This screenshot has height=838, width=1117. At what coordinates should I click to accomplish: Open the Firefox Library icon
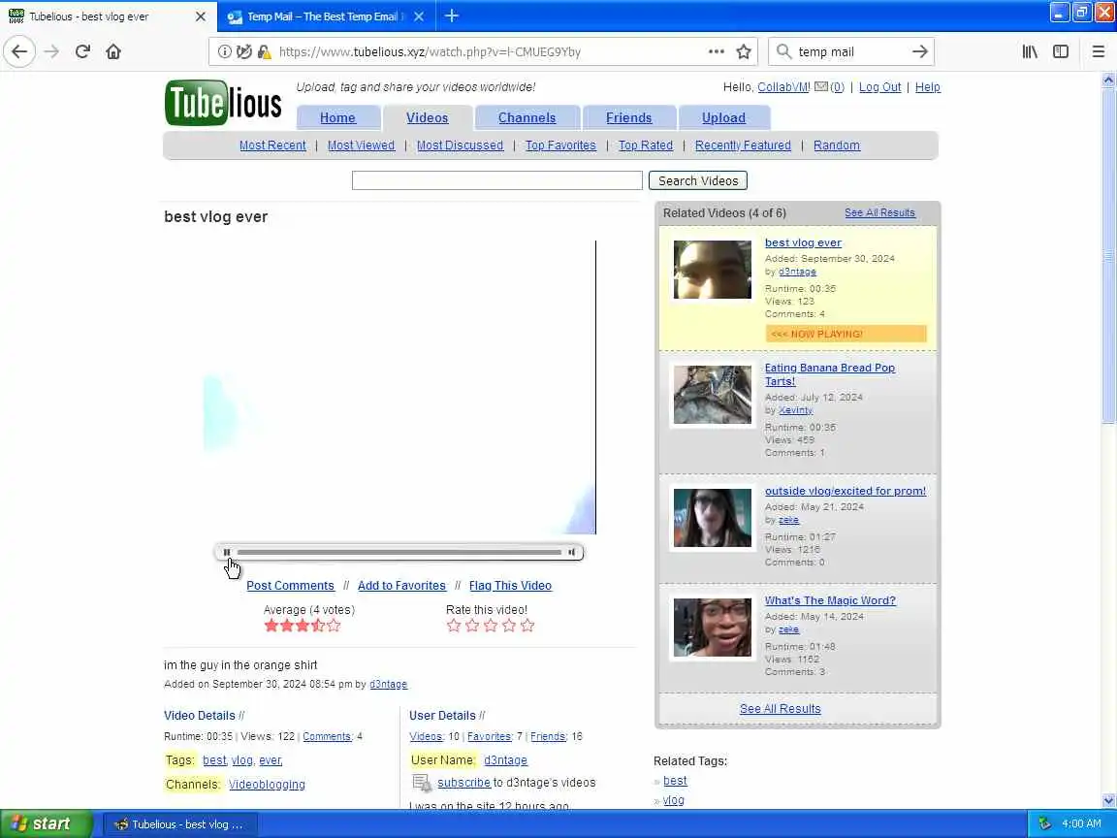coord(1030,51)
